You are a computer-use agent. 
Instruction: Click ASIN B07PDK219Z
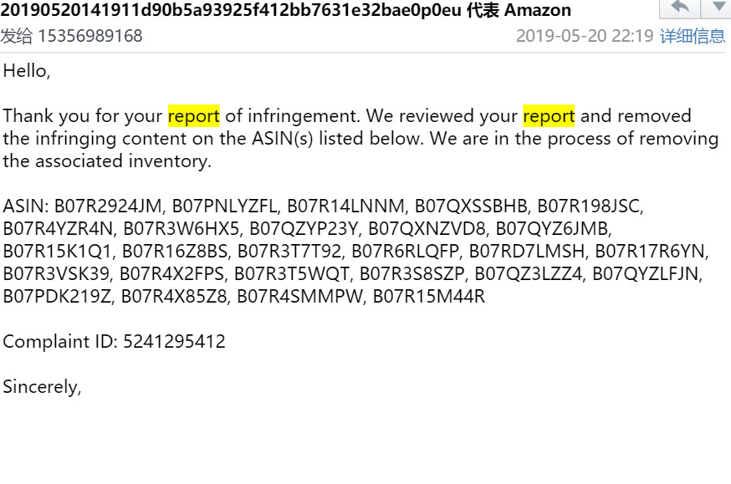click(x=58, y=296)
